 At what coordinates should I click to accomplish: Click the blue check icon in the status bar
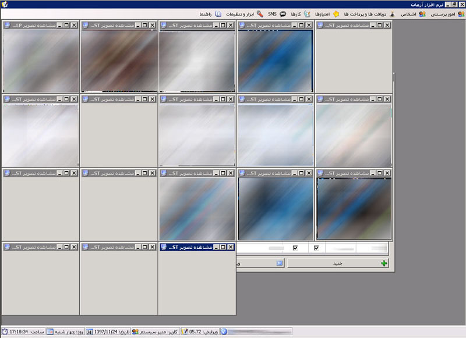point(224,332)
